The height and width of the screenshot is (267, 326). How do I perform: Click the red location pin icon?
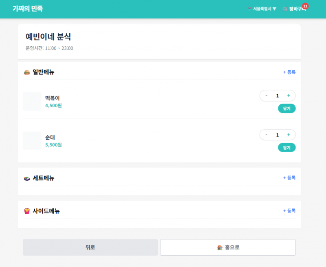[249, 9]
